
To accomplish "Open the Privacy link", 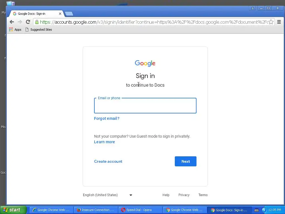I will pos(184,195).
